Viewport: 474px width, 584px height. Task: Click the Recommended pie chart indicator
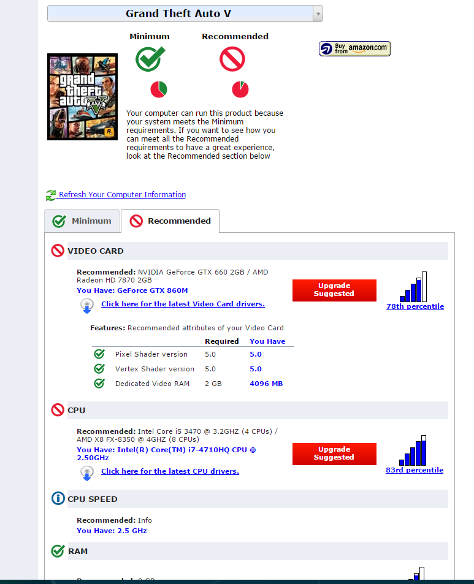click(240, 89)
